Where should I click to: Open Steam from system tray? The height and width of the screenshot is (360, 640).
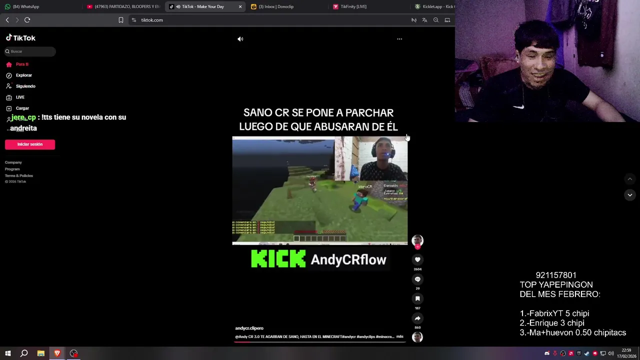click(587, 353)
